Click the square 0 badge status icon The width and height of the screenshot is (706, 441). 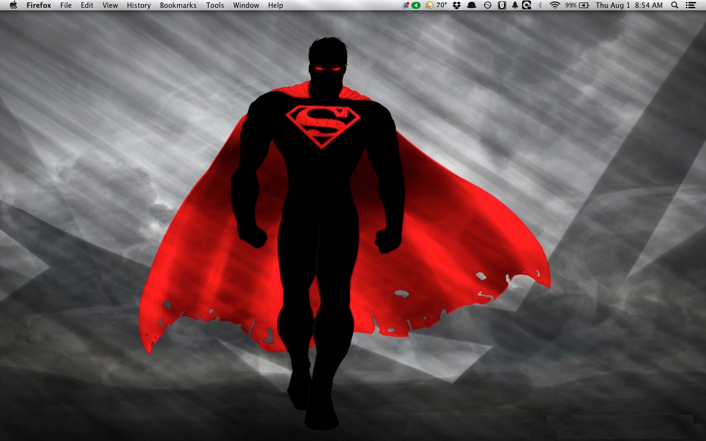coord(502,5)
